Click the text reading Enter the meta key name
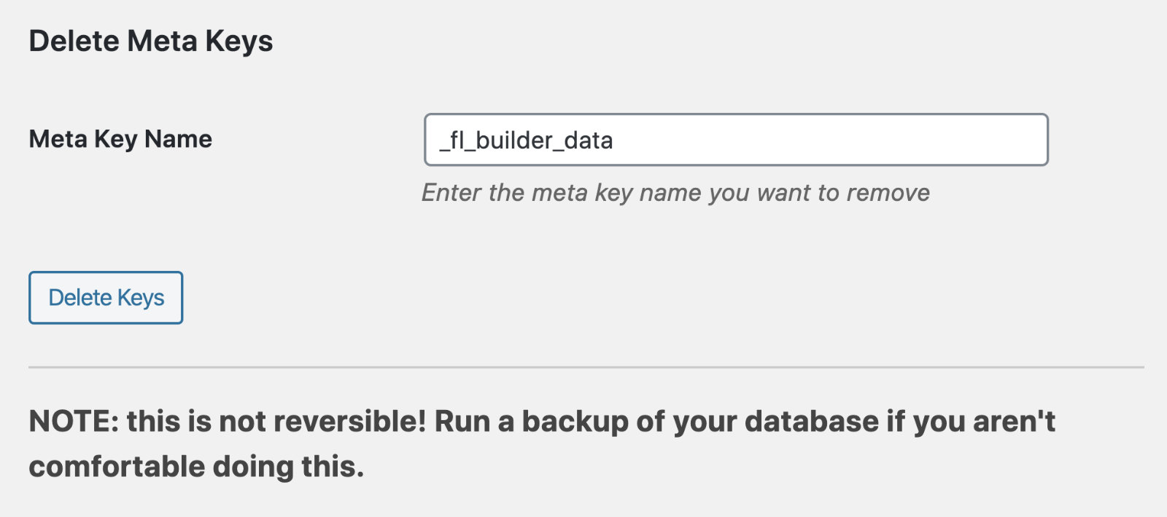Screen dimensions: 1167x517 (x=675, y=192)
